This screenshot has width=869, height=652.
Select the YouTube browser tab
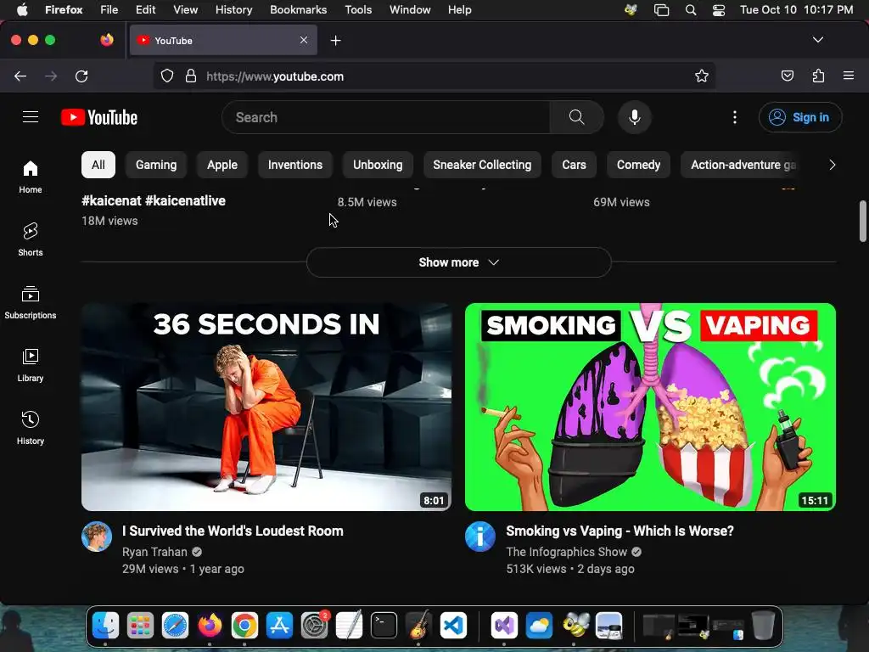click(223, 40)
